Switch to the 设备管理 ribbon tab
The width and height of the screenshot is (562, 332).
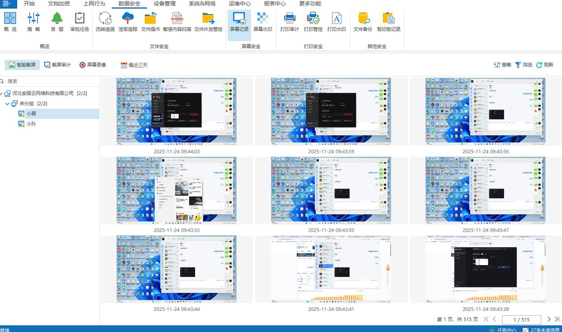[164, 4]
